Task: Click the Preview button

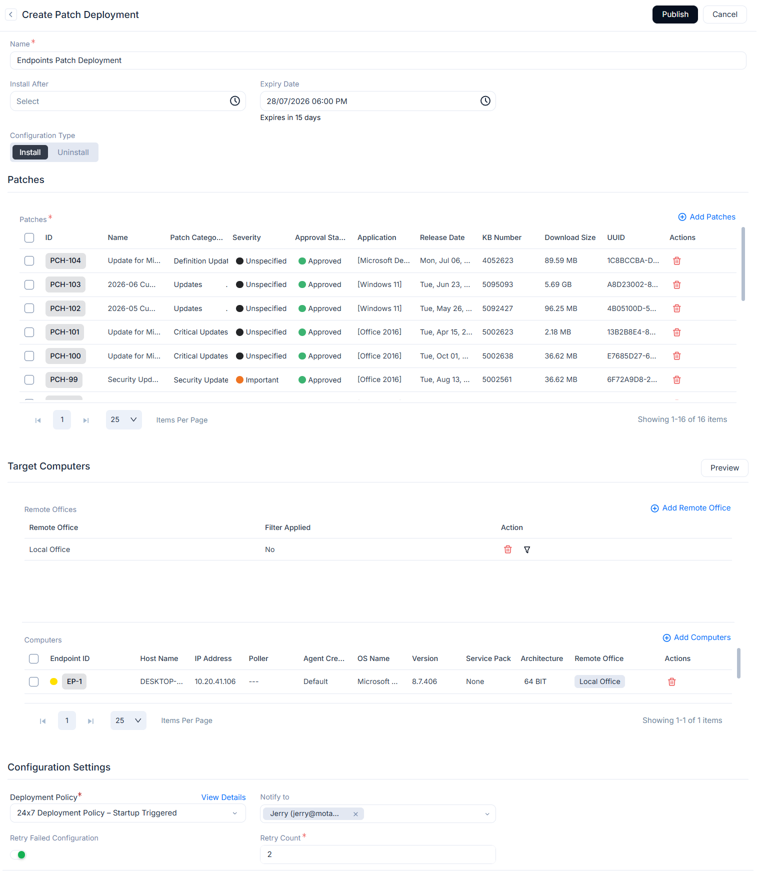Action: point(724,468)
